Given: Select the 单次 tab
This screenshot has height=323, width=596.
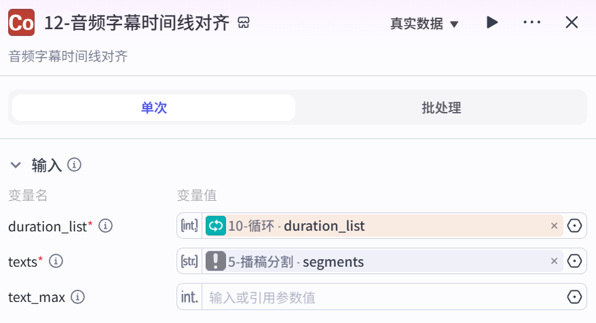Looking at the screenshot, I should click(153, 107).
